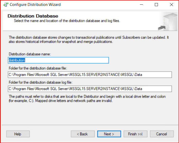Cancel the distribution configuration
179x143 pixels.
click(x=162, y=134)
